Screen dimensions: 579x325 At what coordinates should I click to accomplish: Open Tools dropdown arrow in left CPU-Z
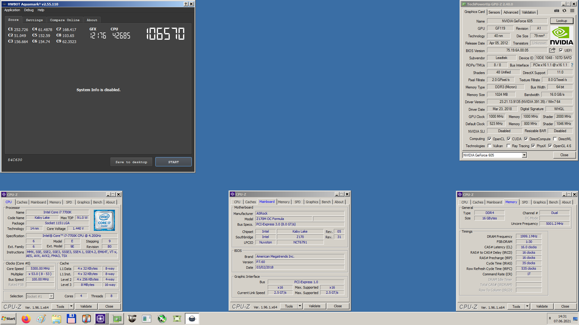coord(71,306)
